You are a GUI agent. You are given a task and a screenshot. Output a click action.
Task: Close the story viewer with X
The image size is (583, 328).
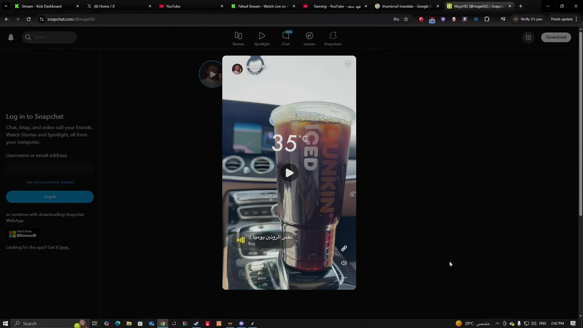pos(348,63)
